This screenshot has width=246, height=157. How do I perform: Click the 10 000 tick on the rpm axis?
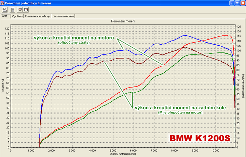coord(215,151)
